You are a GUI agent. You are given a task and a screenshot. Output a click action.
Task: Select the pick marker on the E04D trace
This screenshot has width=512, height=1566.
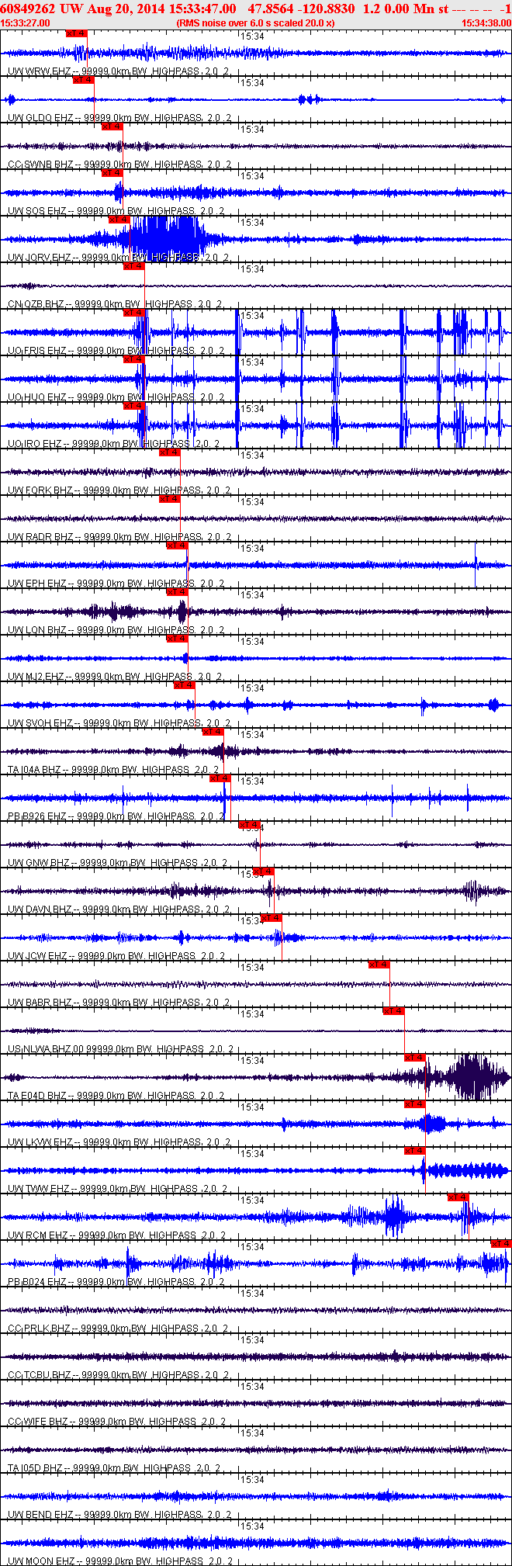click(415, 1058)
